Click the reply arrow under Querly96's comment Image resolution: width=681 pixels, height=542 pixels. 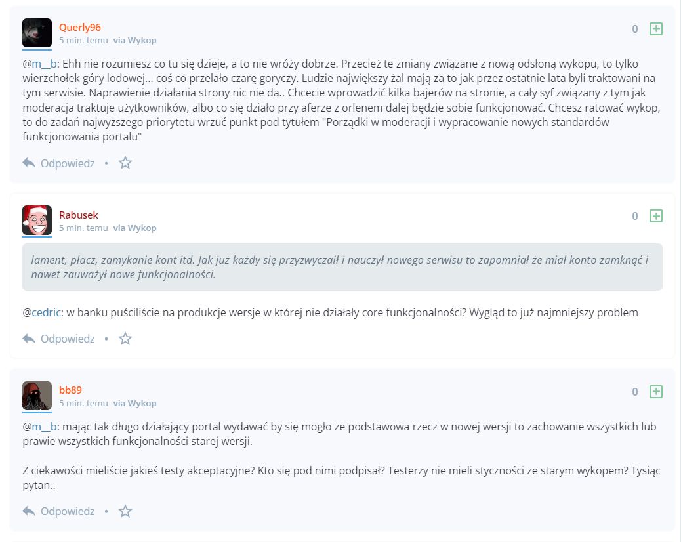(x=29, y=163)
